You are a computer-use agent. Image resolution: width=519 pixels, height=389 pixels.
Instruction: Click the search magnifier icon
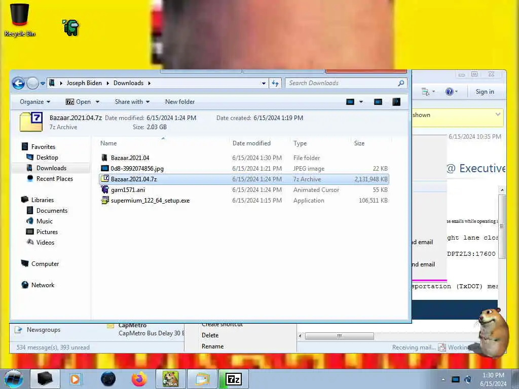tap(401, 83)
